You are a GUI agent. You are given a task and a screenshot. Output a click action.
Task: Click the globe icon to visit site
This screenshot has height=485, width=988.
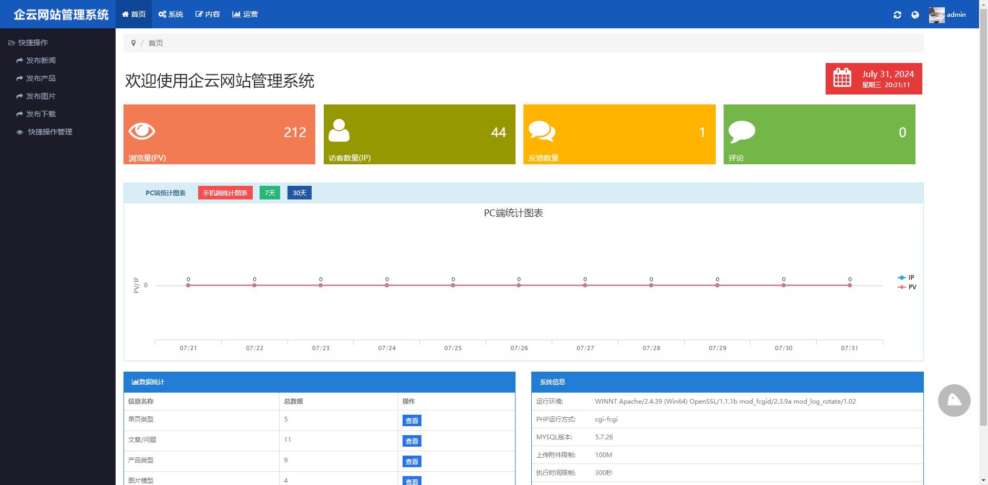tap(915, 15)
